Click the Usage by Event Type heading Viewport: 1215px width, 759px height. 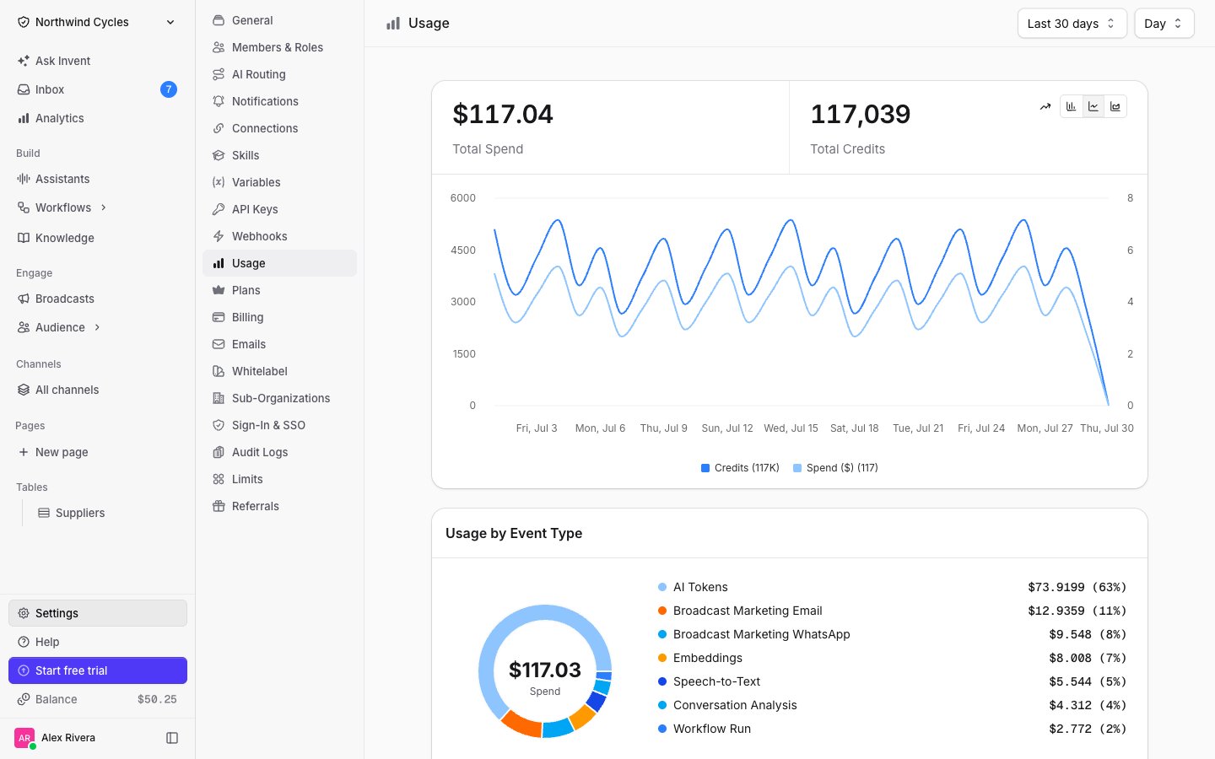[514, 533]
